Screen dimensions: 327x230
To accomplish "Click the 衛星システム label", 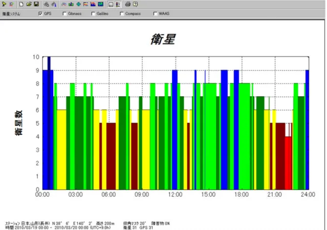I will click(11, 14).
